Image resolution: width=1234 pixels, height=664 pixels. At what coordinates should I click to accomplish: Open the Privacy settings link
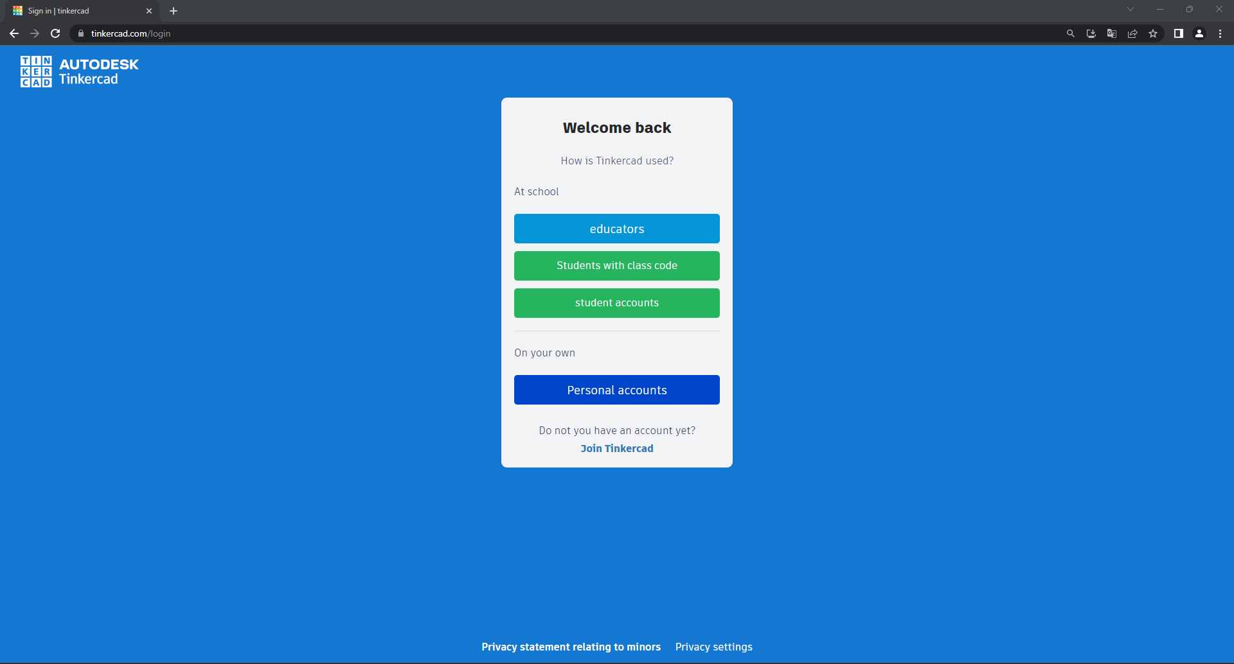click(713, 647)
